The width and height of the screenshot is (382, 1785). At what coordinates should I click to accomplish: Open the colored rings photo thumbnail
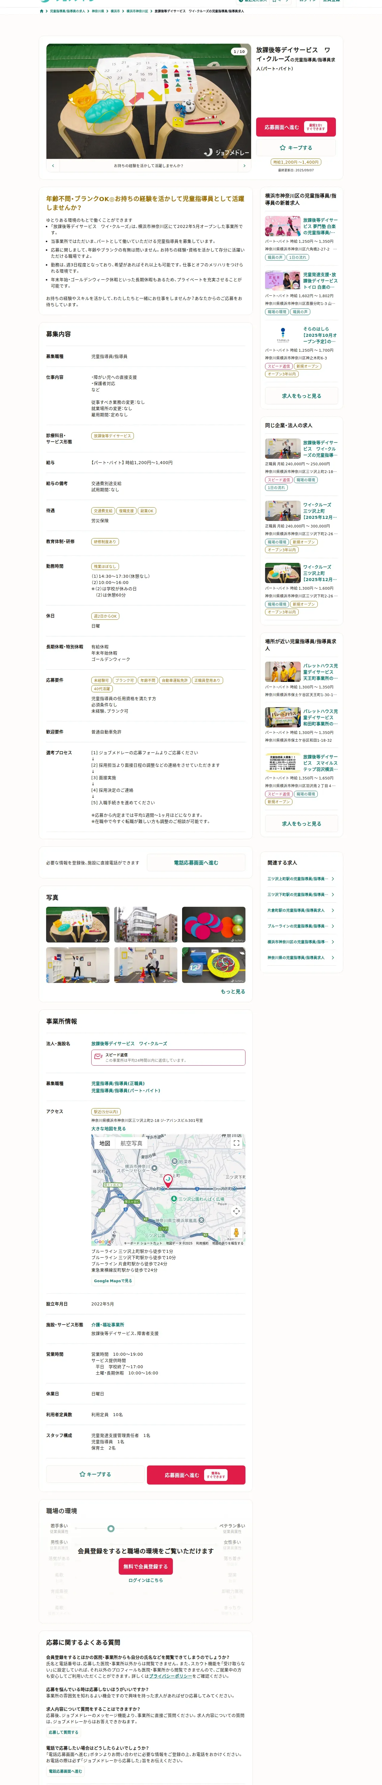point(214,965)
